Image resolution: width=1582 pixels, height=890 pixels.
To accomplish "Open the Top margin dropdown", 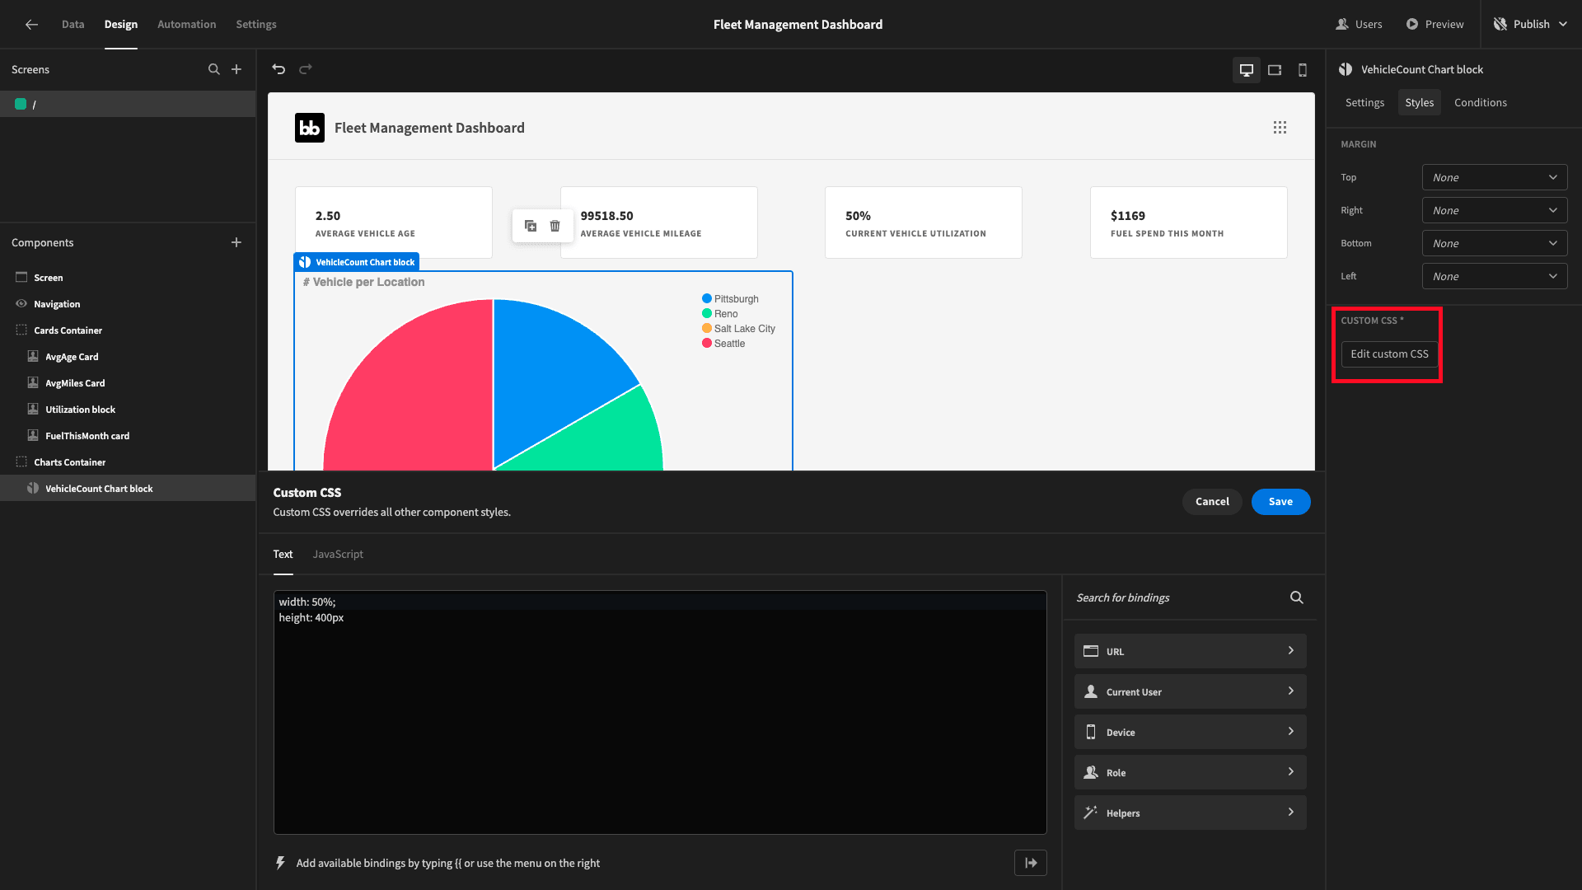I will click(1495, 177).
